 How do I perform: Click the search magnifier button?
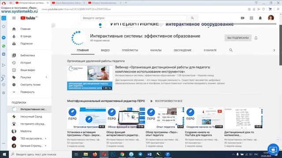tap(192, 18)
